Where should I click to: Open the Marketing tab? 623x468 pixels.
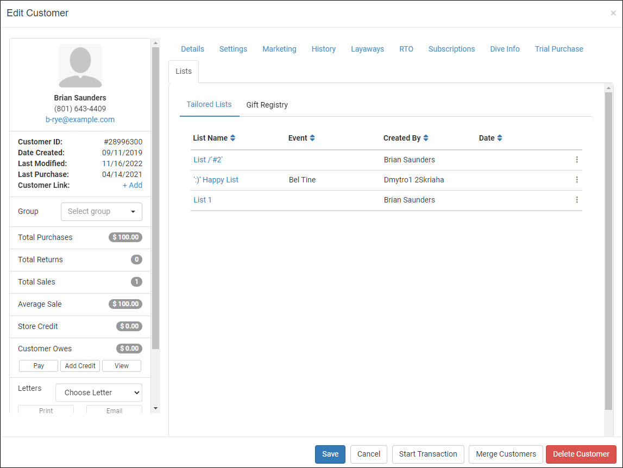[279, 49]
